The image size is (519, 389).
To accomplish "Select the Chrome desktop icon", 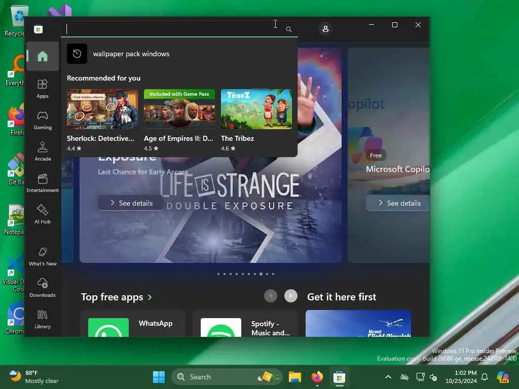I will pyautogui.click(x=14, y=318).
